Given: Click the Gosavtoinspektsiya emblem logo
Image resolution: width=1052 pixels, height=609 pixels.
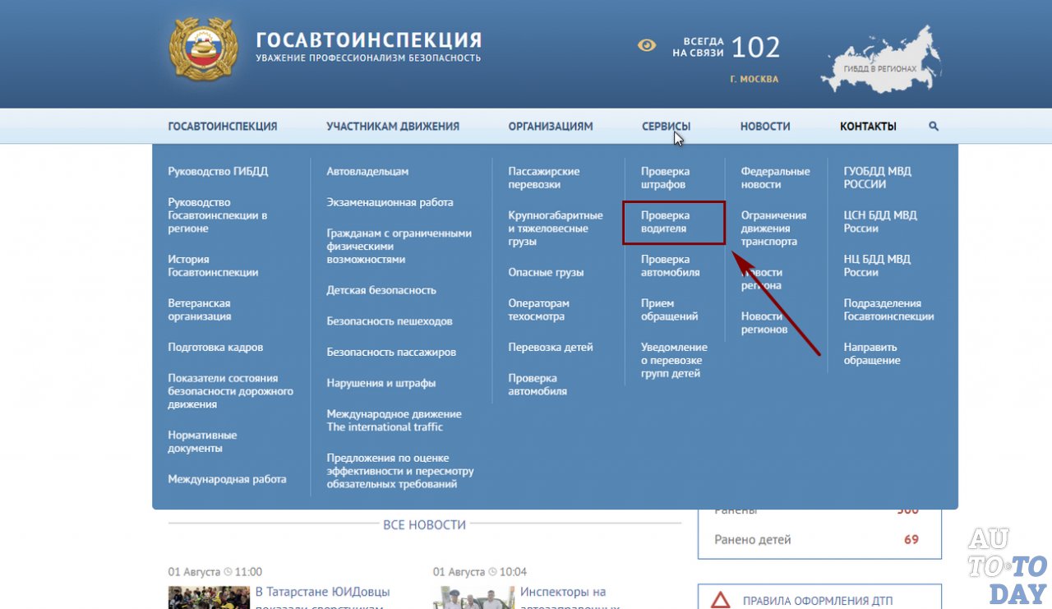Looking at the screenshot, I should (203, 49).
